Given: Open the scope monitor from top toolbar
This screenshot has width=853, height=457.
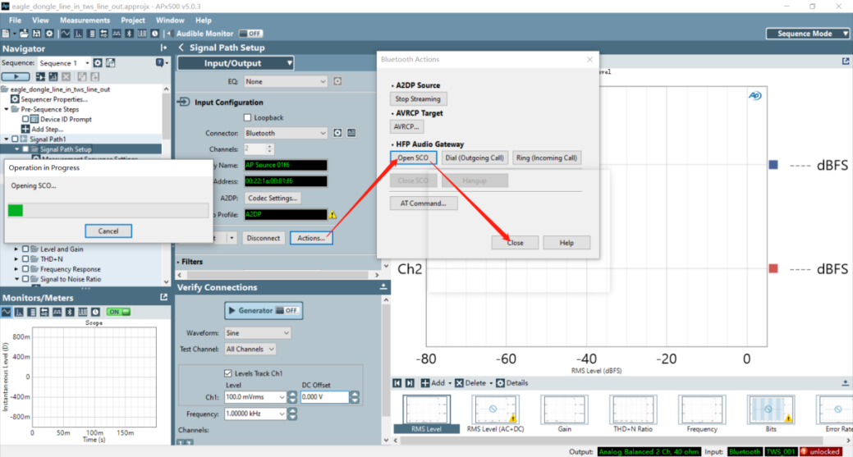Looking at the screenshot, I should pyautogui.click(x=66, y=34).
